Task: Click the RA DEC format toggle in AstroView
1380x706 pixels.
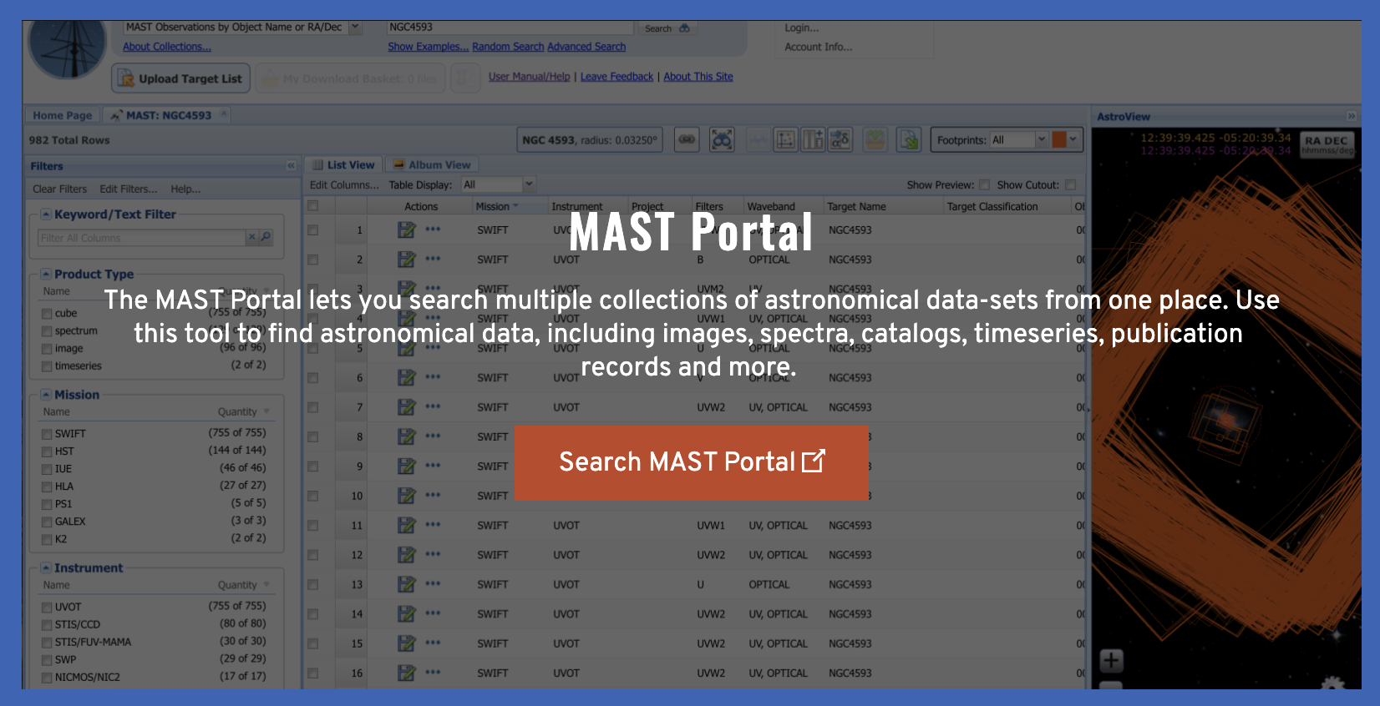Action: [x=1327, y=145]
